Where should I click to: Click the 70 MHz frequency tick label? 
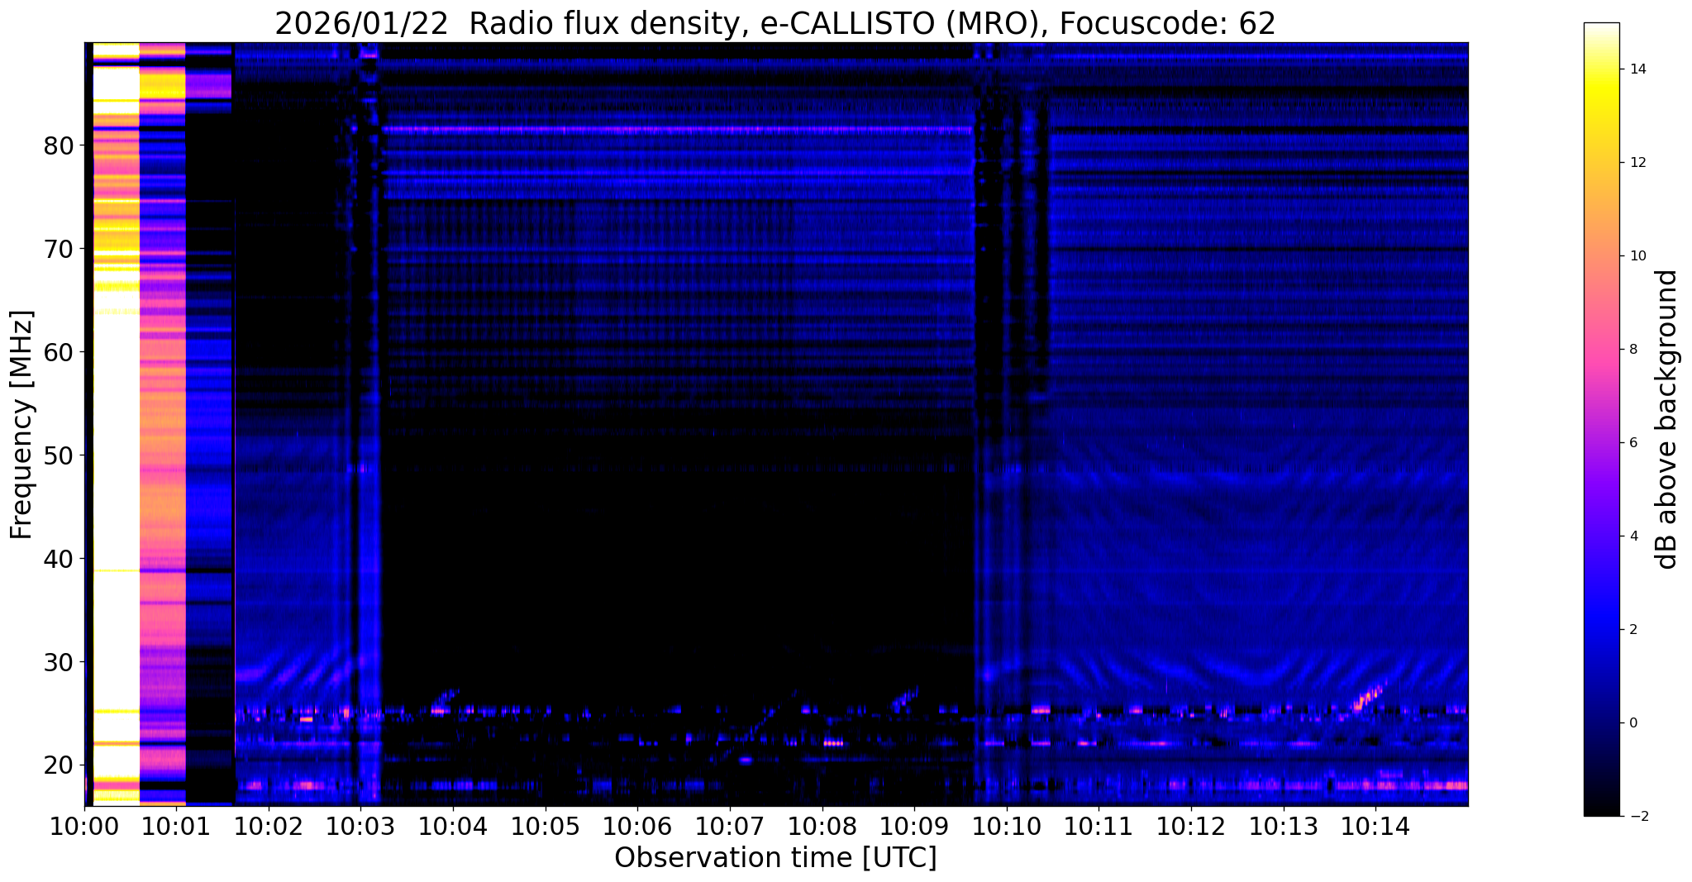58,249
